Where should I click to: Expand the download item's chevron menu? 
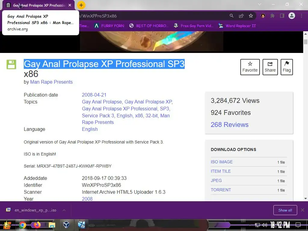coord(64,210)
